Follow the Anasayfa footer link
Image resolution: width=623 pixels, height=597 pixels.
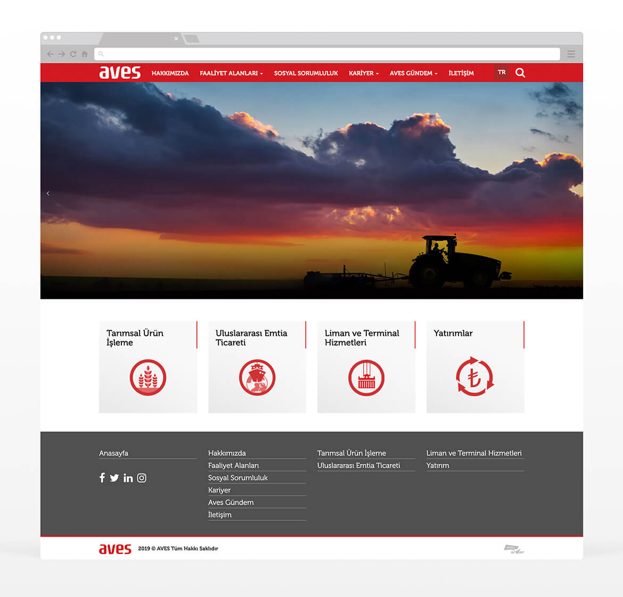[113, 453]
